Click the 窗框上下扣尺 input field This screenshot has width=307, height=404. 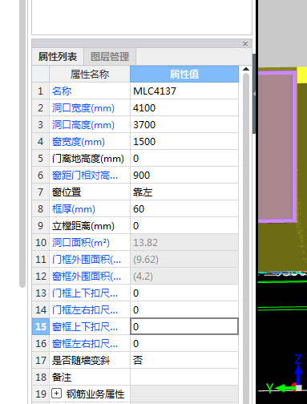[184, 326]
